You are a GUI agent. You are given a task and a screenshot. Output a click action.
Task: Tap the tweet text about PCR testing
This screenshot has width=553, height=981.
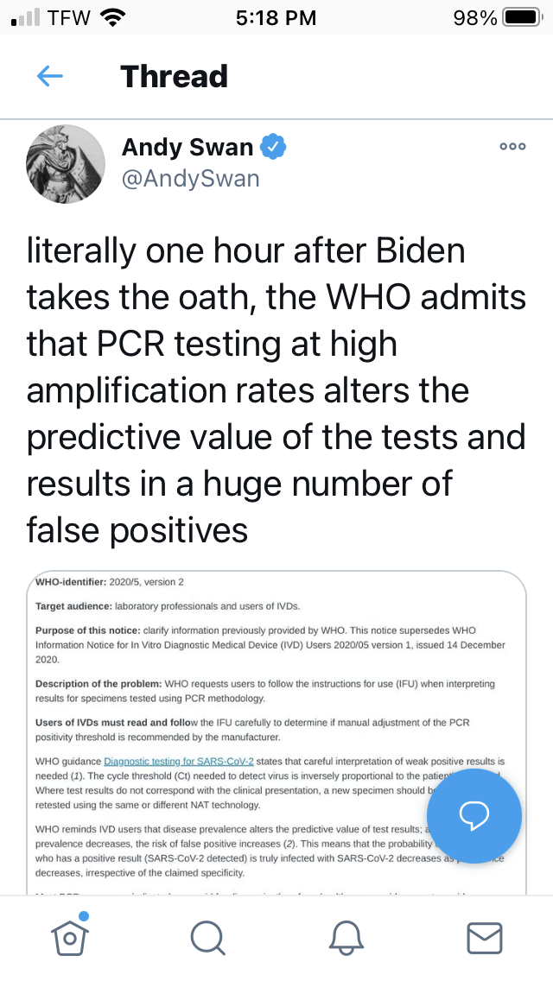pos(276,389)
